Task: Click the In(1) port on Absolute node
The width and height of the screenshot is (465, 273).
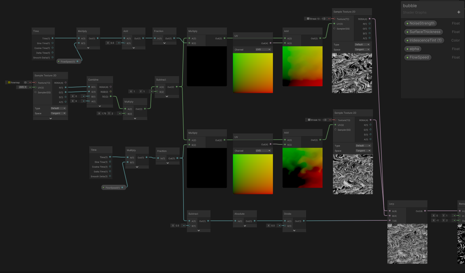Action: 235,221
